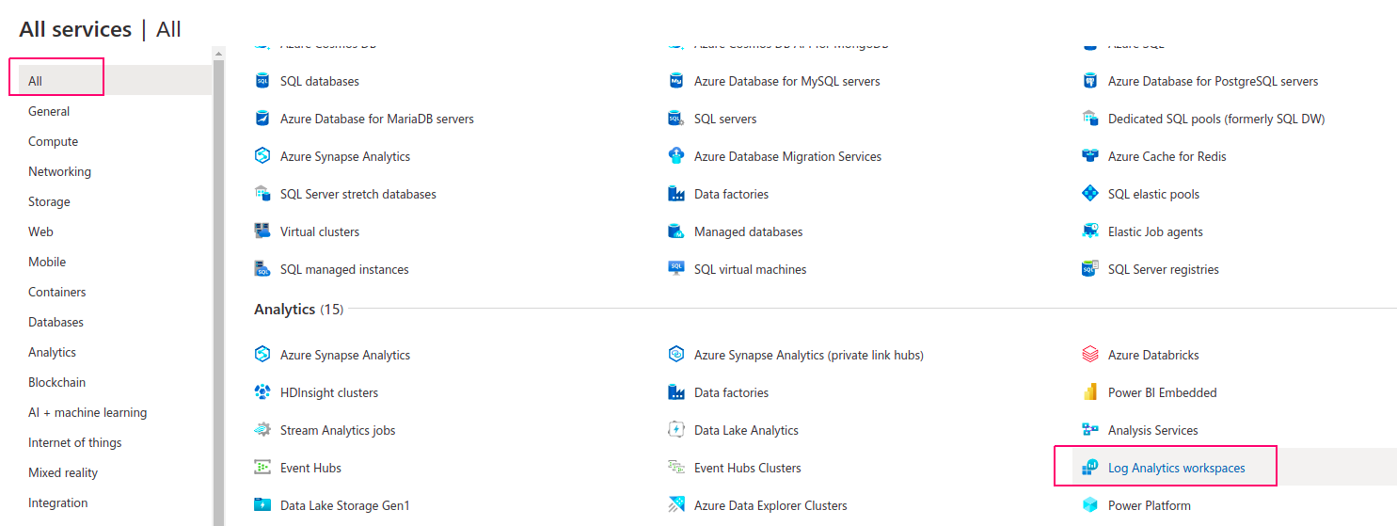Select the Dedicated SQL pools icon

pyautogui.click(x=1090, y=119)
